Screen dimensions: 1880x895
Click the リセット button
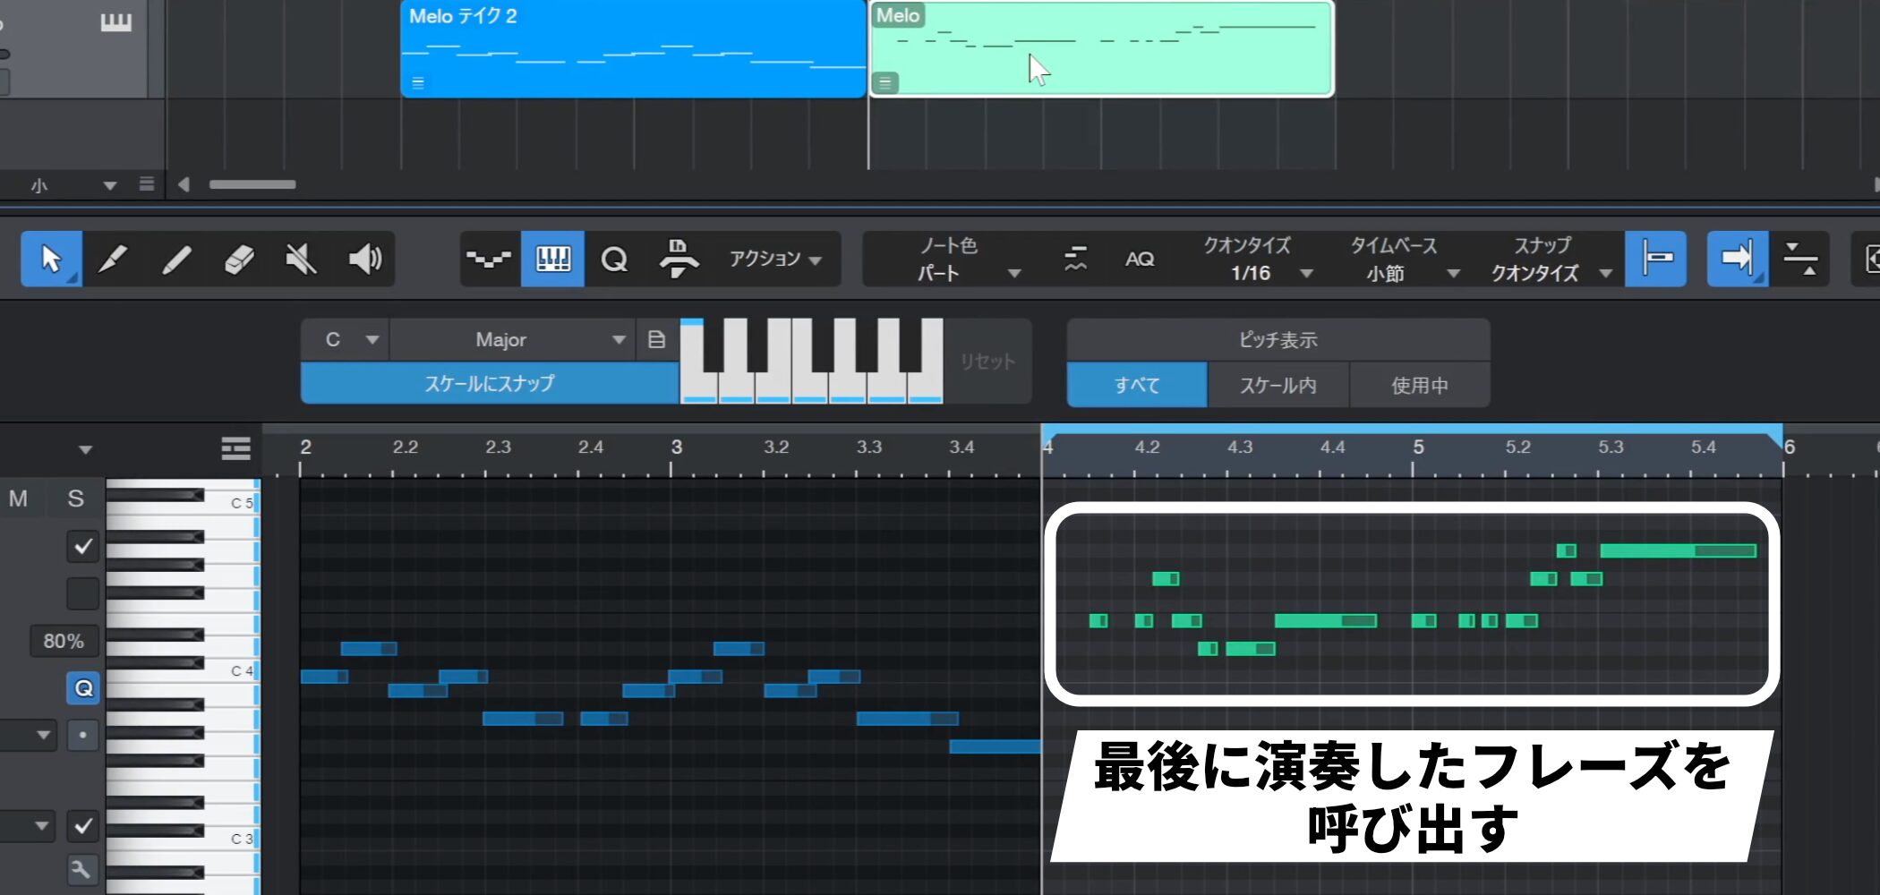tap(987, 362)
